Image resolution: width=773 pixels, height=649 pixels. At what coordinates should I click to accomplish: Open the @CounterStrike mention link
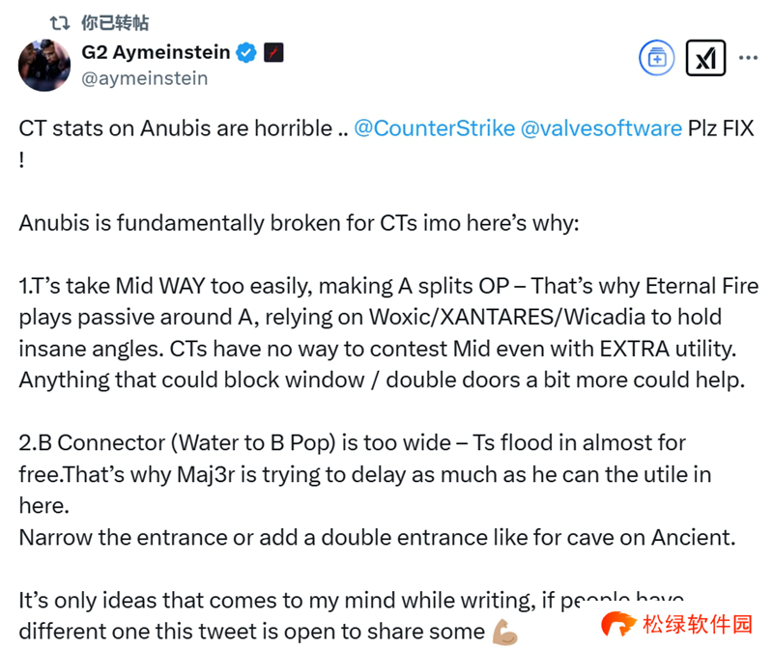pos(434,128)
